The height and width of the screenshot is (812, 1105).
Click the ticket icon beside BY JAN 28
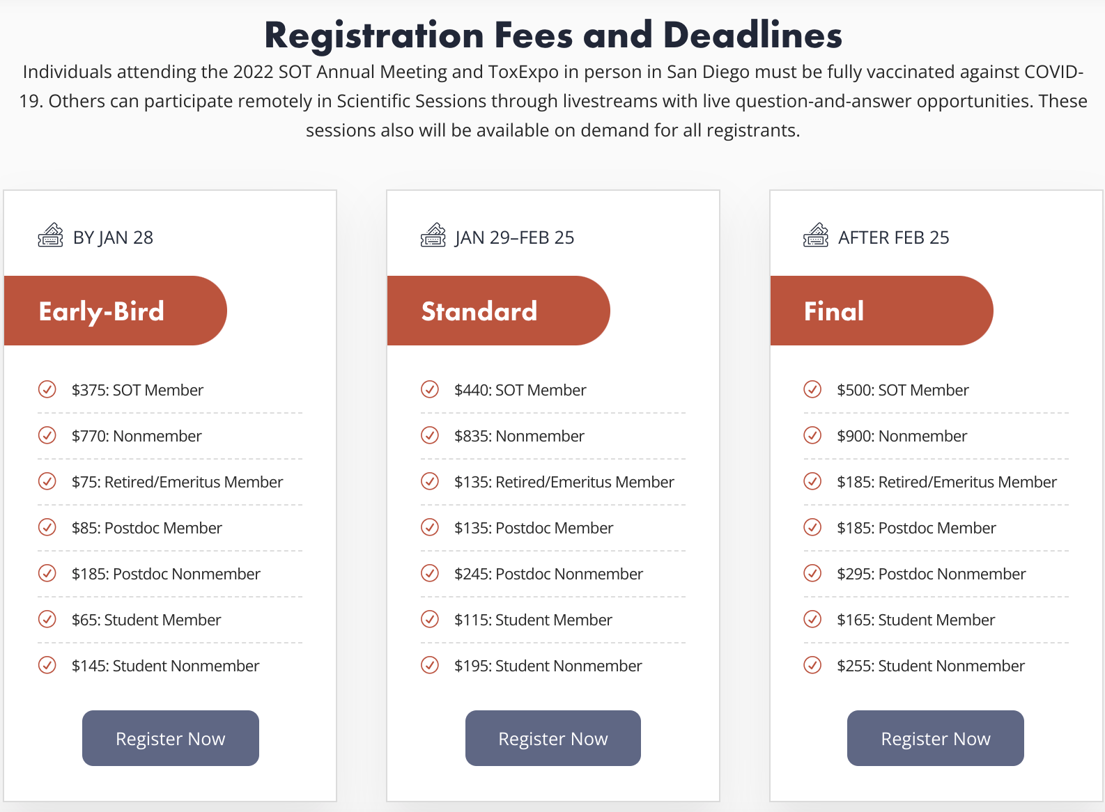pos(50,236)
